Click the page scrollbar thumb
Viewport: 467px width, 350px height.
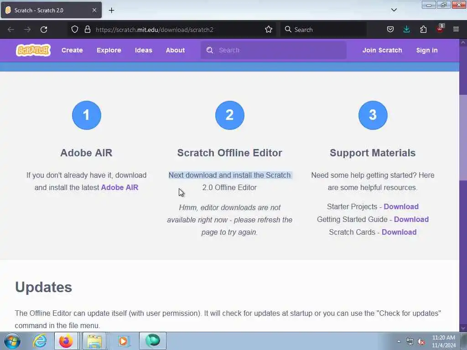(x=463, y=138)
